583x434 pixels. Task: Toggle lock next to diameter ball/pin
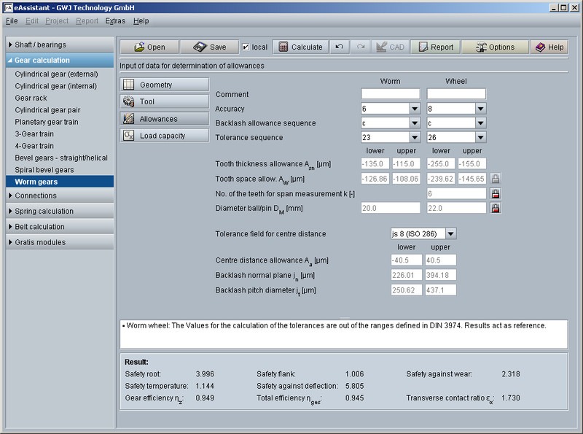496,209
